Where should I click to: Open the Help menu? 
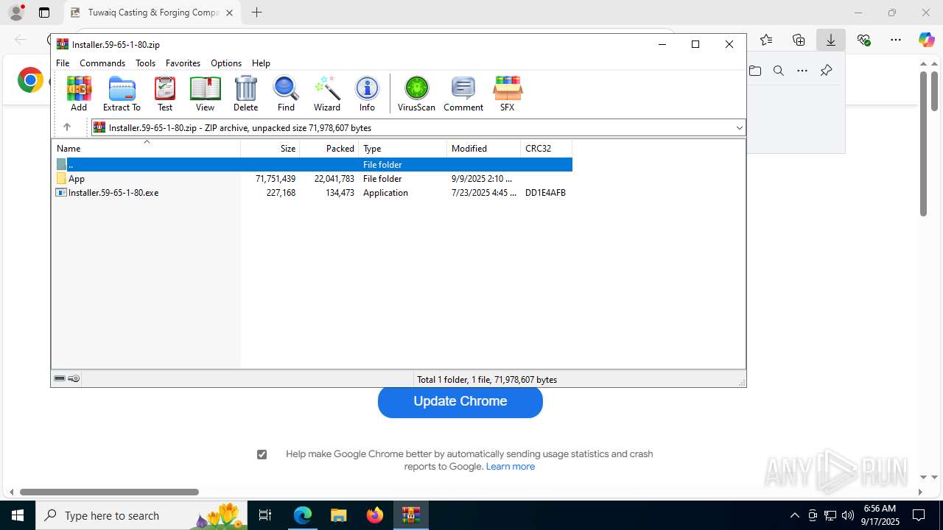coord(261,63)
